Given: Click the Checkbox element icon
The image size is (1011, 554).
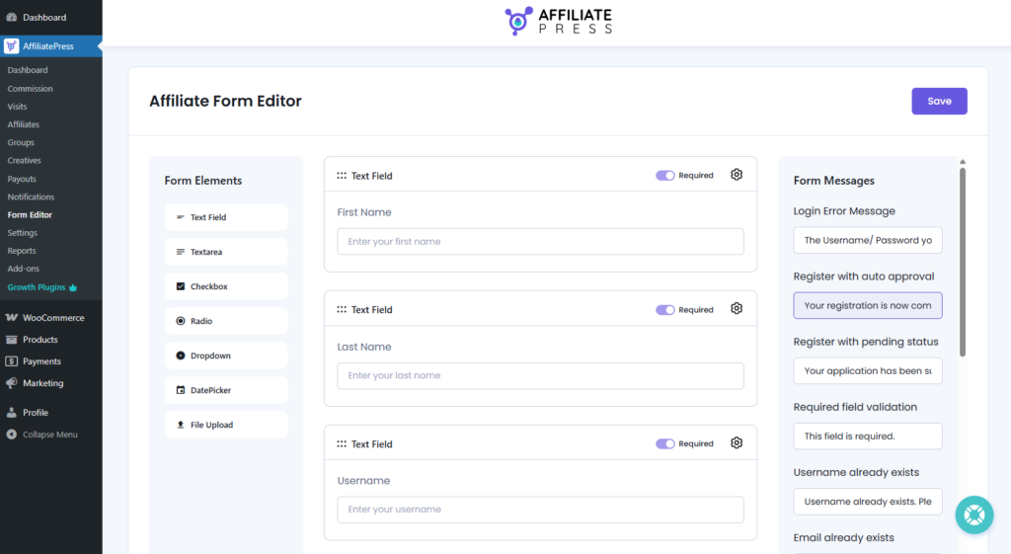Looking at the screenshot, I should pos(181,286).
